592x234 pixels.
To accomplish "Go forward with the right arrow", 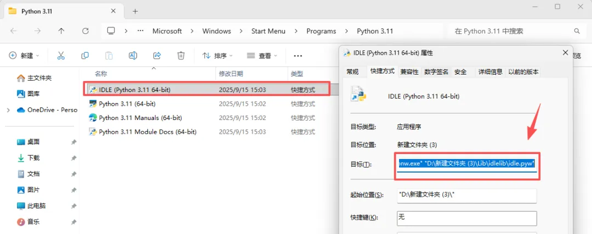I will [37, 31].
